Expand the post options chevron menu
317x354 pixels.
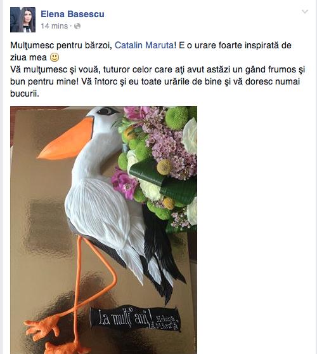(305, 11)
